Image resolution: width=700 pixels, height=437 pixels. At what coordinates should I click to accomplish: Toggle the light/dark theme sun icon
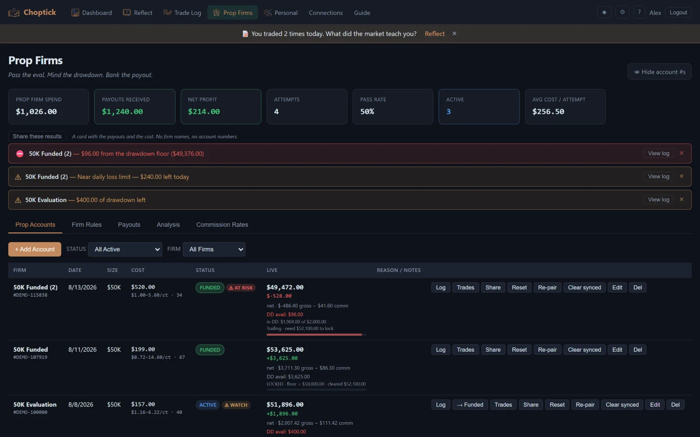pos(604,12)
